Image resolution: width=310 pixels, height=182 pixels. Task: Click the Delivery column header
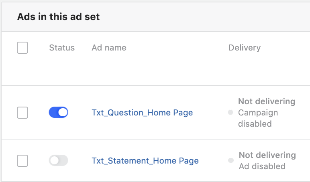tap(244, 48)
